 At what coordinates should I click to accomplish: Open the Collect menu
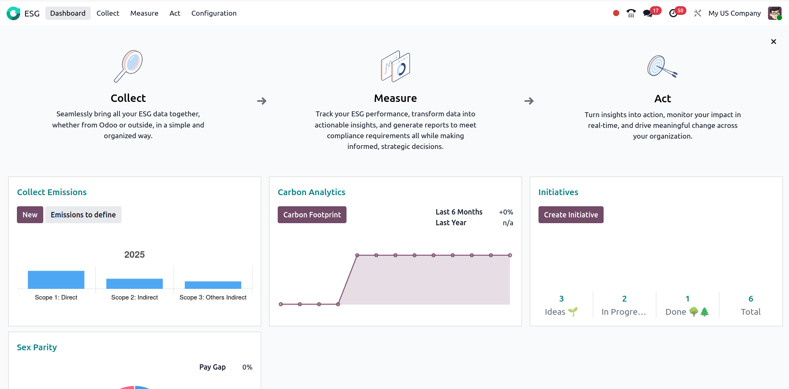click(x=108, y=13)
